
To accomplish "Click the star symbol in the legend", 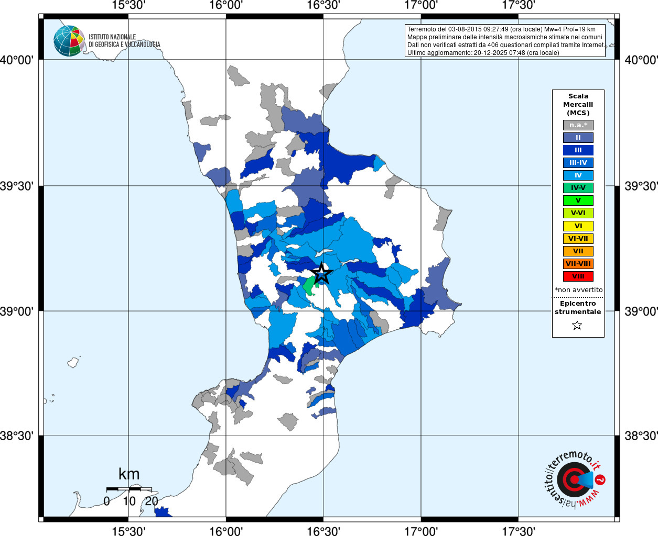I will tap(577, 326).
